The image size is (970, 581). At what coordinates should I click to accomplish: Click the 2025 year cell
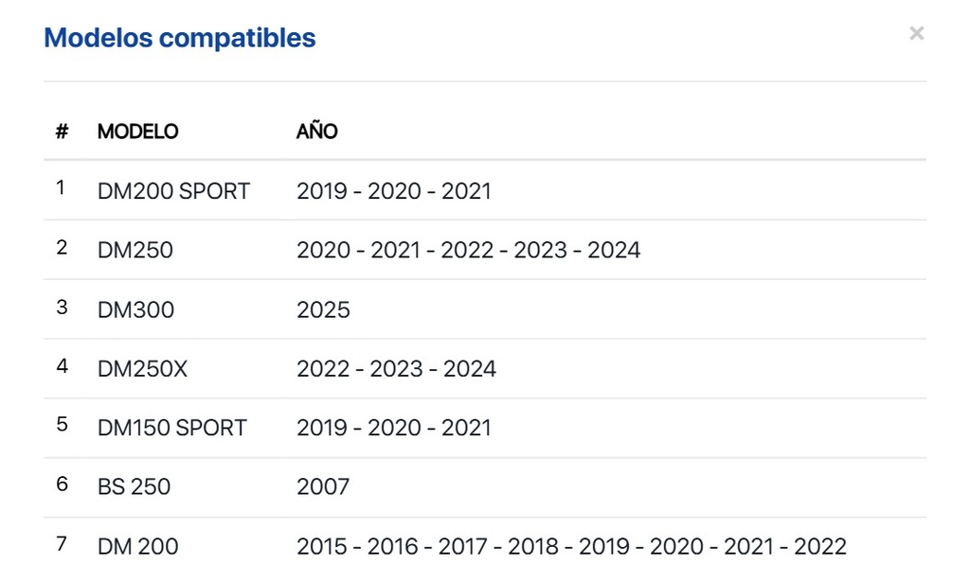click(323, 309)
